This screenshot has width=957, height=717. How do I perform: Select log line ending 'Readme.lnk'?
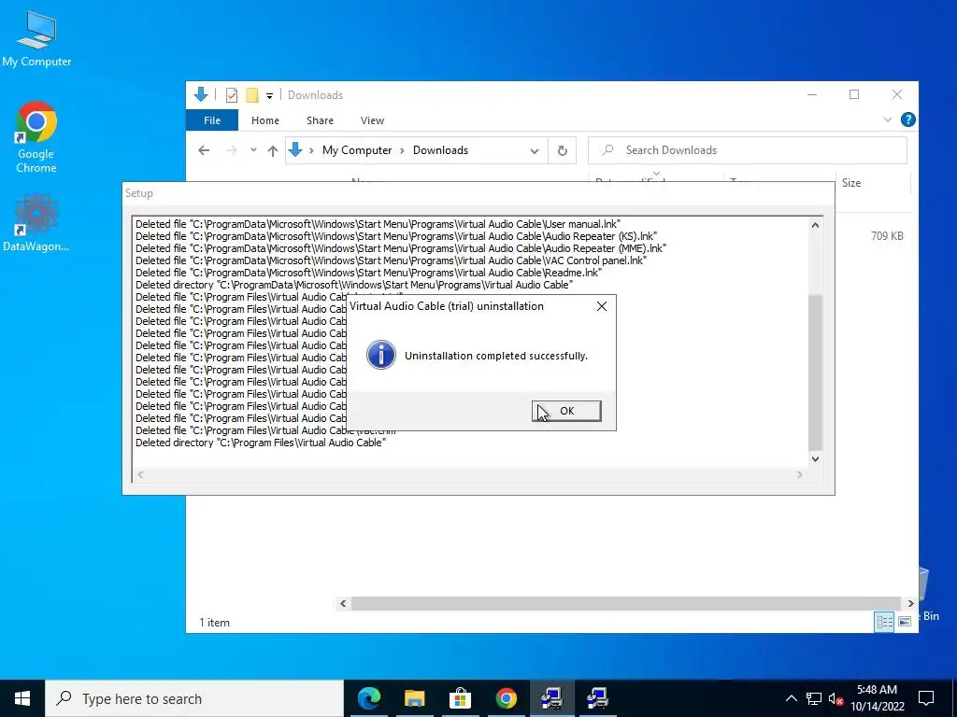(368, 273)
